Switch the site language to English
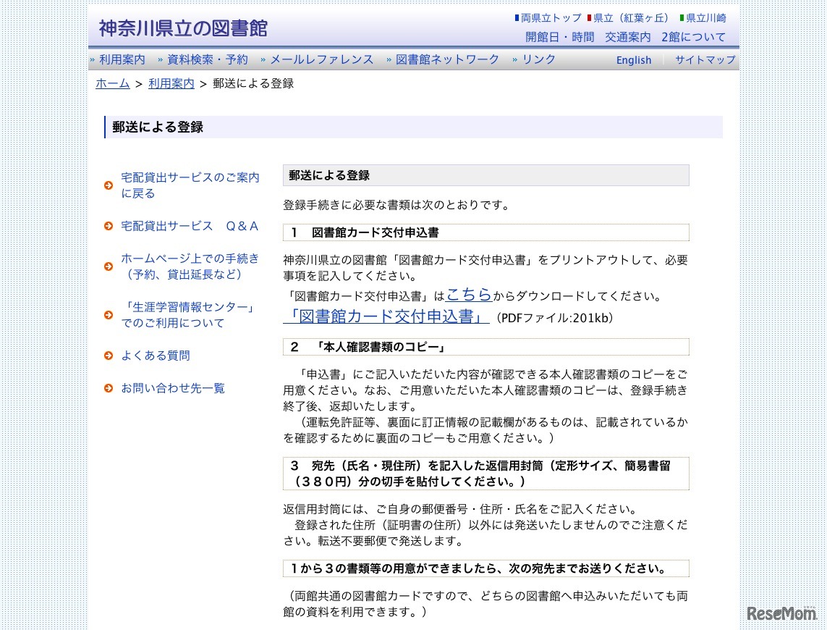Viewport: 827px width, 630px height. [633, 60]
